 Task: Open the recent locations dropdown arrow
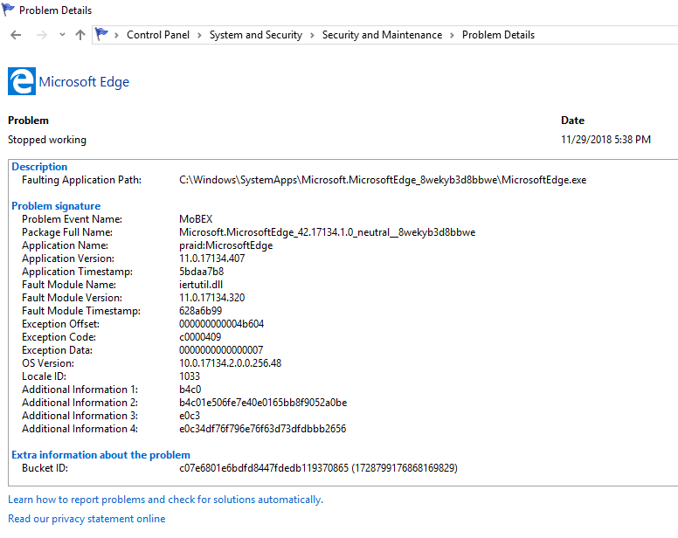click(62, 35)
